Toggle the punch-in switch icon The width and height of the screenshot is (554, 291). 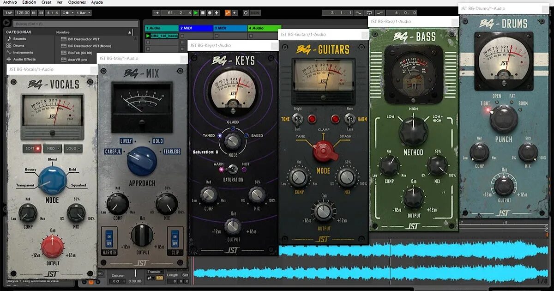tap(358, 12)
